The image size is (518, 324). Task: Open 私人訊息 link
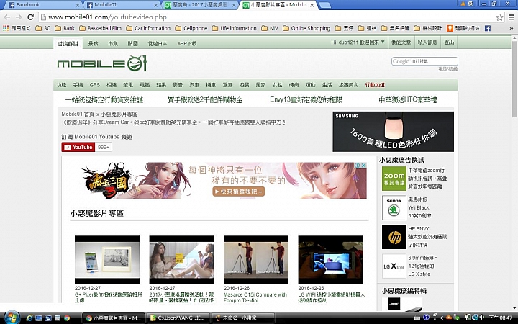coord(427,42)
